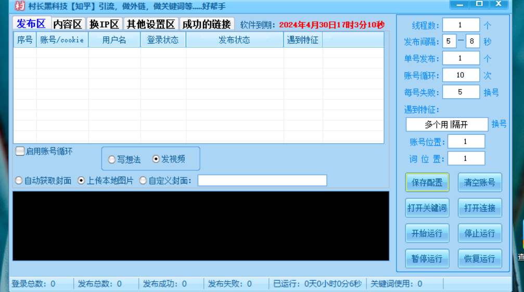Viewport: 524px width, 292px height.
Task: Click the 登录总数 status bar entry
Action: (x=34, y=284)
